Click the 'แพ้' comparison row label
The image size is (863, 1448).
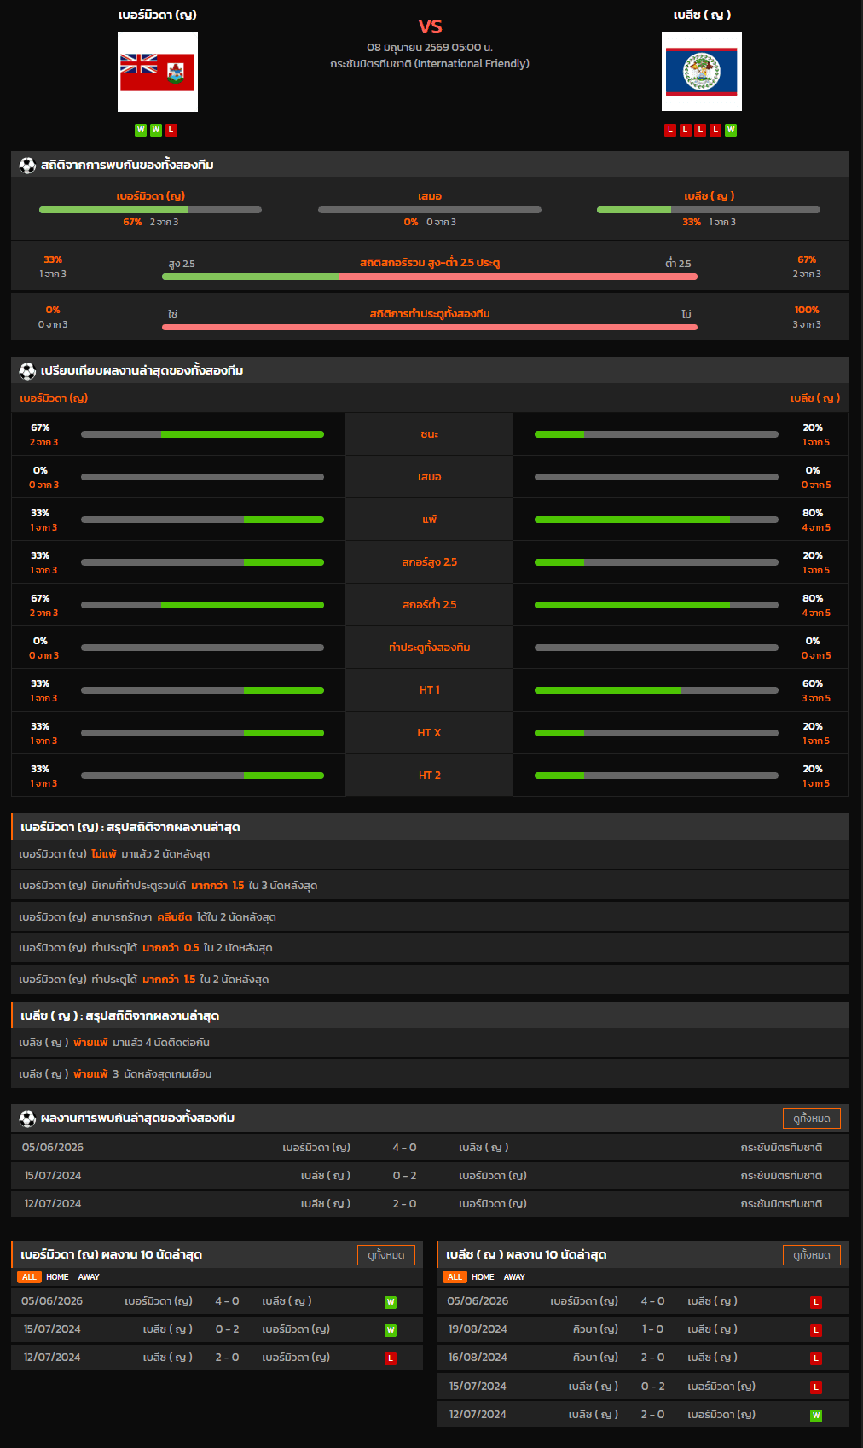[x=430, y=520]
